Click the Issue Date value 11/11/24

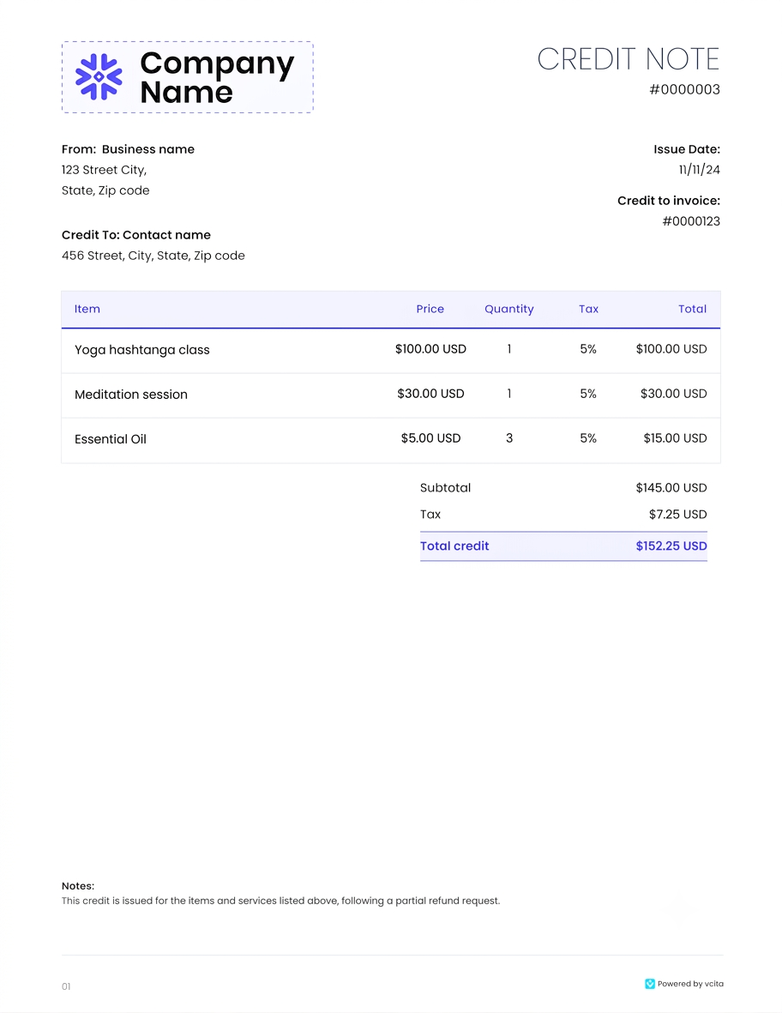pos(700,170)
